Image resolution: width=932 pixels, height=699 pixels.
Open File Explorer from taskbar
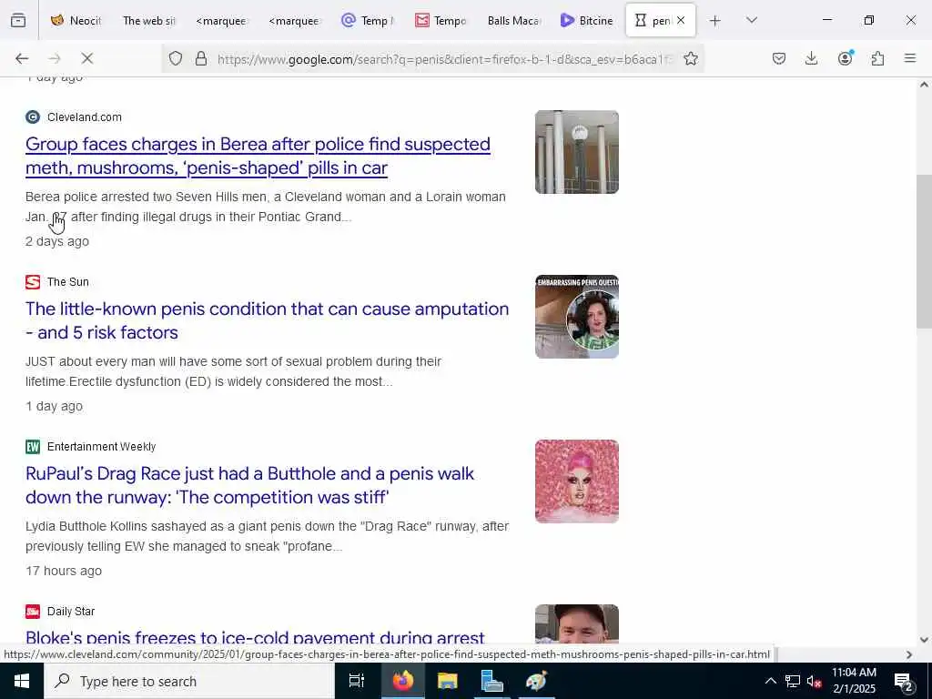pos(448,681)
